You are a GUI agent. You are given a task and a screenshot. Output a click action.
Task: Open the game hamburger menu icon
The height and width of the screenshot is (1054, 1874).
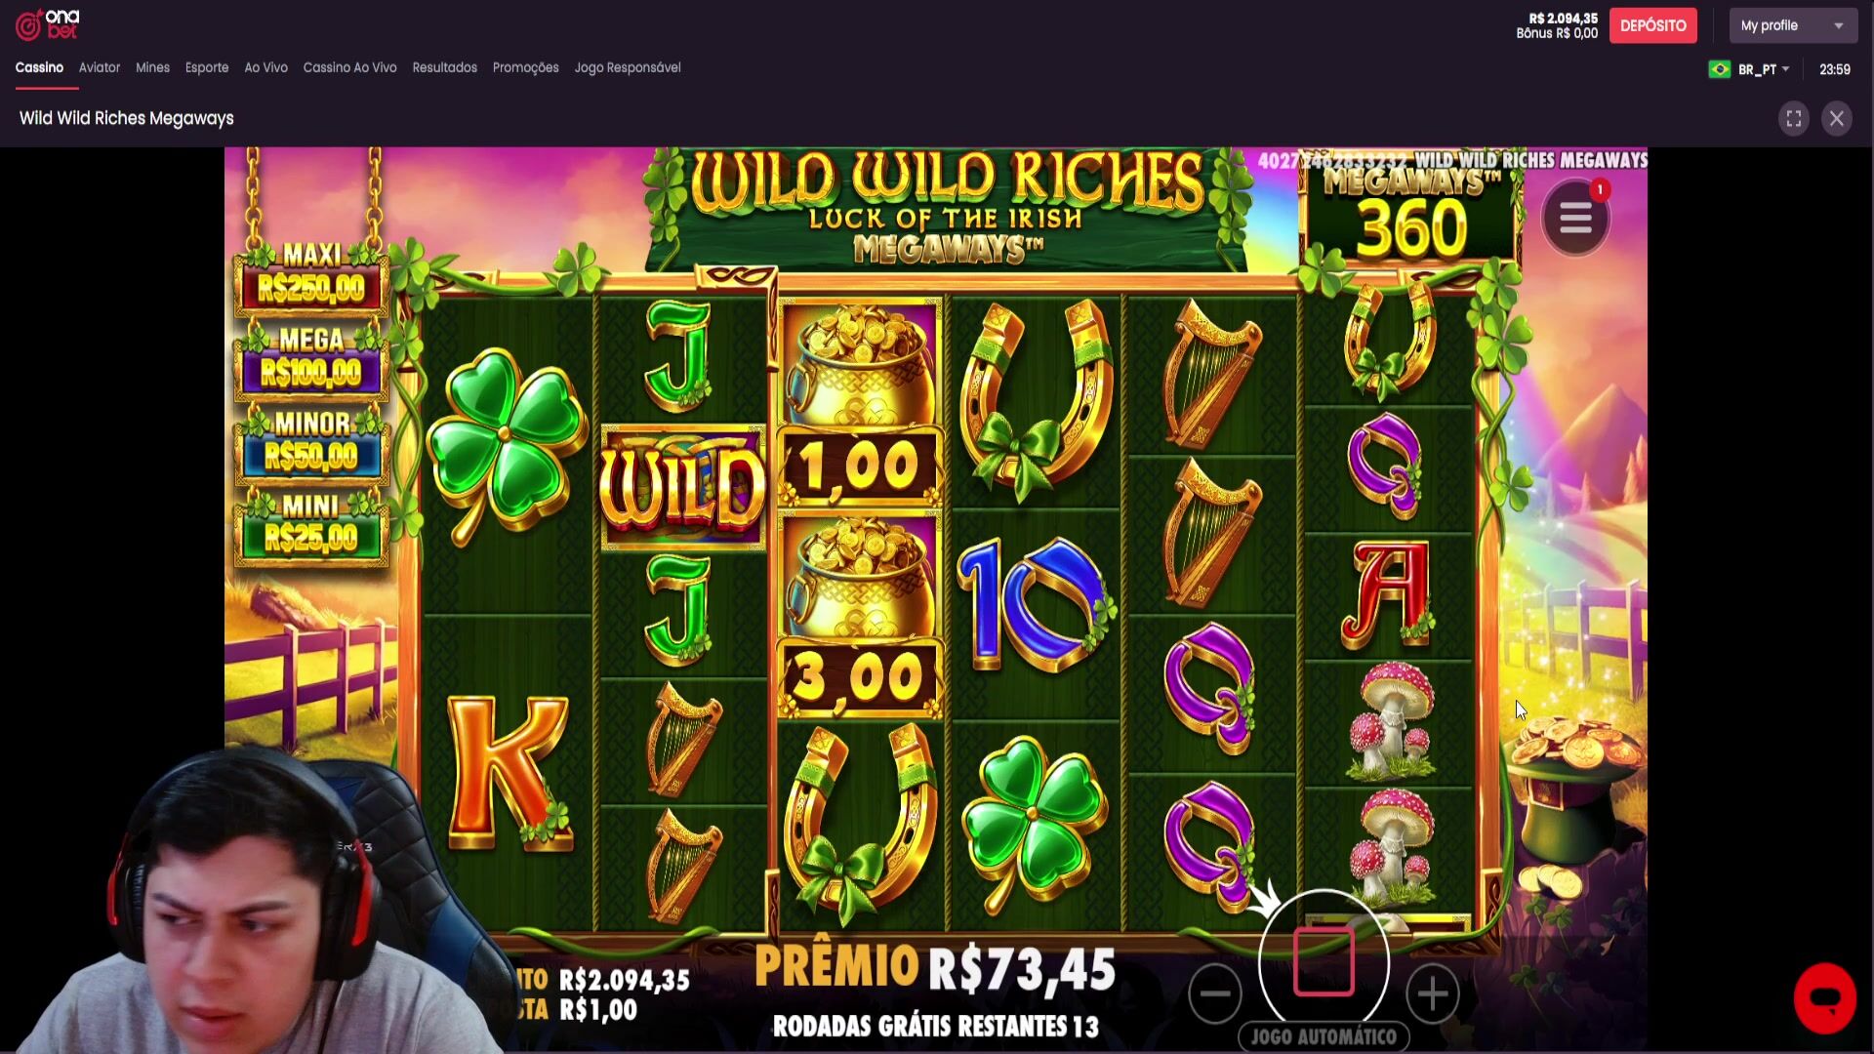tap(1574, 219)
